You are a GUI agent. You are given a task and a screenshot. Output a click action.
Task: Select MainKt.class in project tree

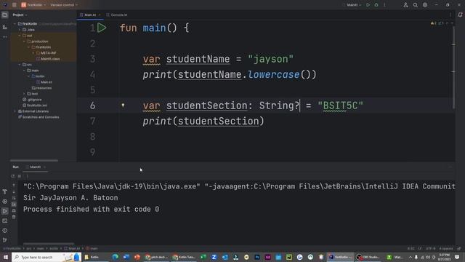[48, 59]
